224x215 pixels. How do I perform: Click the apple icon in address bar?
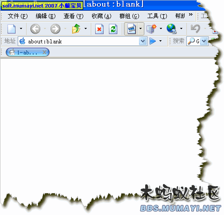coord(23,41)
